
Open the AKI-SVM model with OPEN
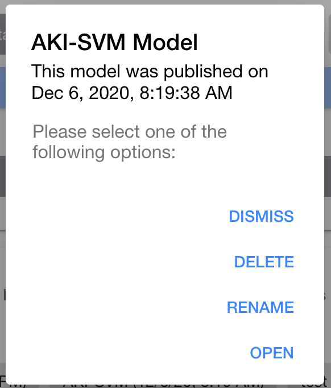(272, 353)
